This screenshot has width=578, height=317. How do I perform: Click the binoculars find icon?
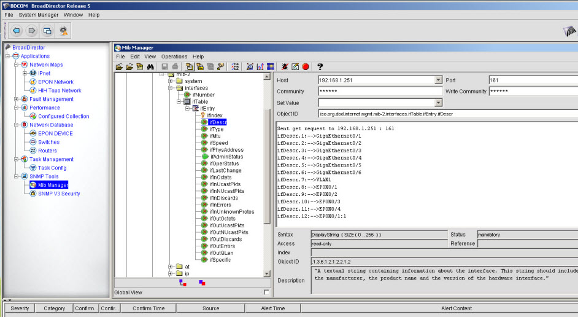pos(150,67)
